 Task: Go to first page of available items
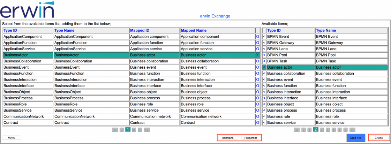click(296, 130)
